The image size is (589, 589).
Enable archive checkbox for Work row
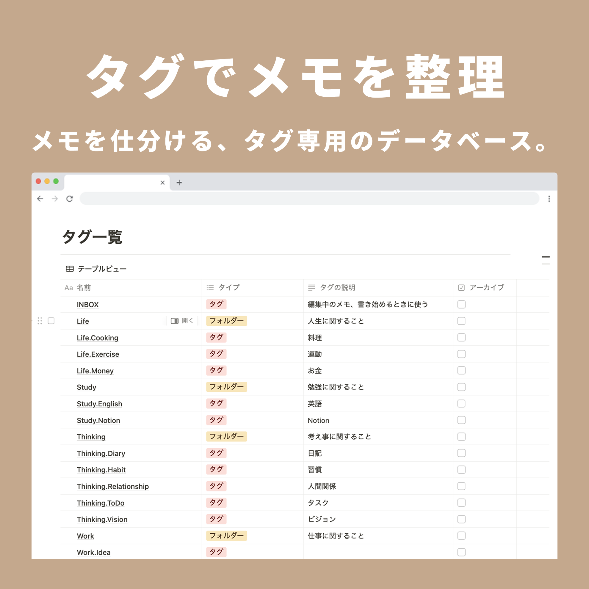461,536
